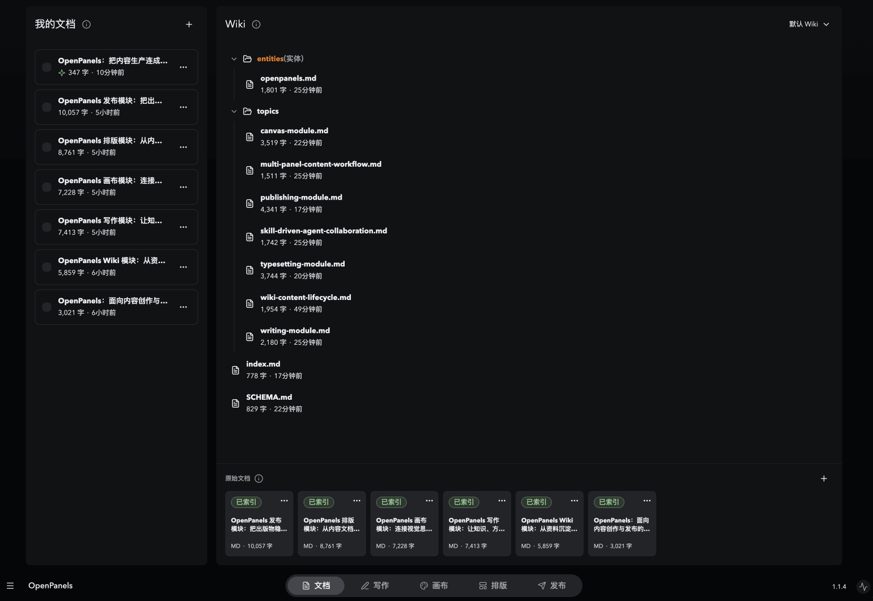The height and width of the screenshot is (601, 873).
Task: Open more options for OpenPanels 排版模块 document in 我的文档
Action: (183, 147)
